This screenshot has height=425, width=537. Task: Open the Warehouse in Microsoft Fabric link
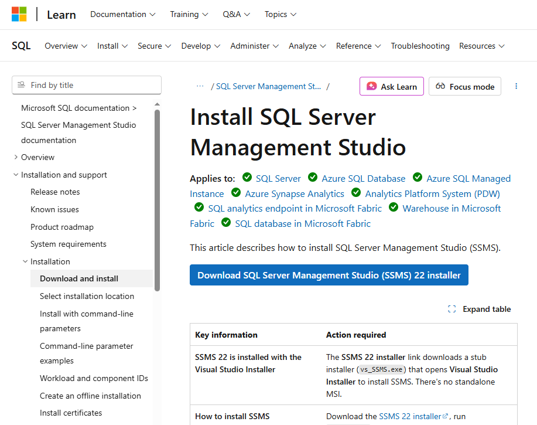pos(452,208)
